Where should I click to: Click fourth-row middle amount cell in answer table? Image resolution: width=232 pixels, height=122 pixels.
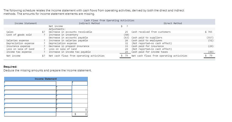coord(64,97)
